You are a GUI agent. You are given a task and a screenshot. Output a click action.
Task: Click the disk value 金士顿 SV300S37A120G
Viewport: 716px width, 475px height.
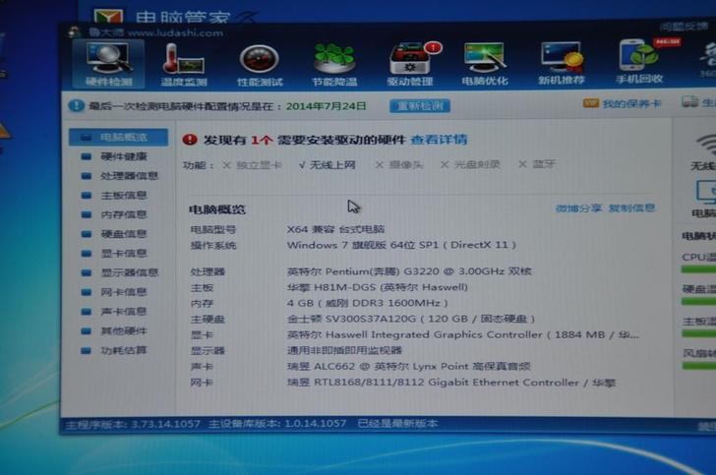coord(410,319)
